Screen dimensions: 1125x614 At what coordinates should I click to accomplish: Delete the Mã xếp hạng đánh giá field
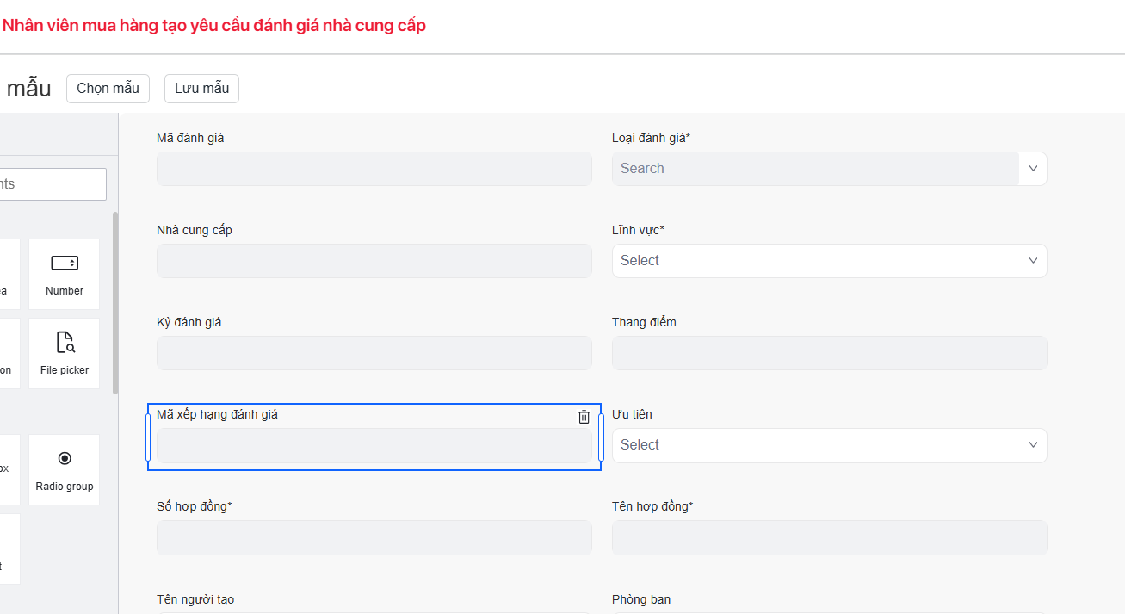coord(584,417)
